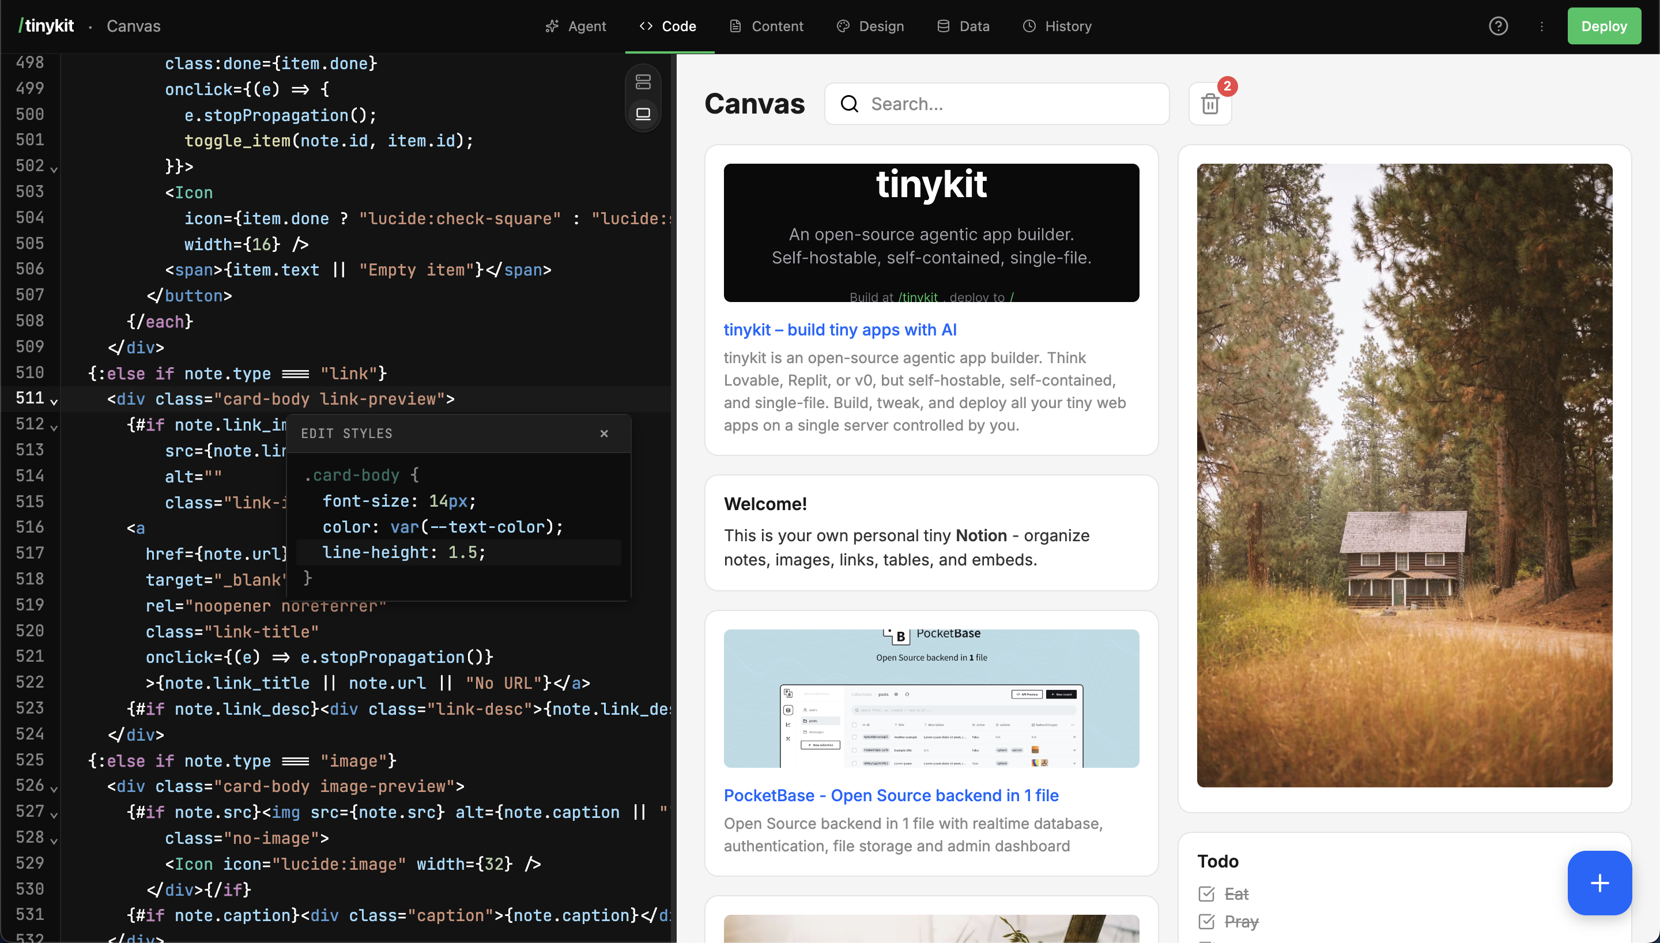
Task: Uncheck the Eat todo item
Action: (x=1206, y=894)
